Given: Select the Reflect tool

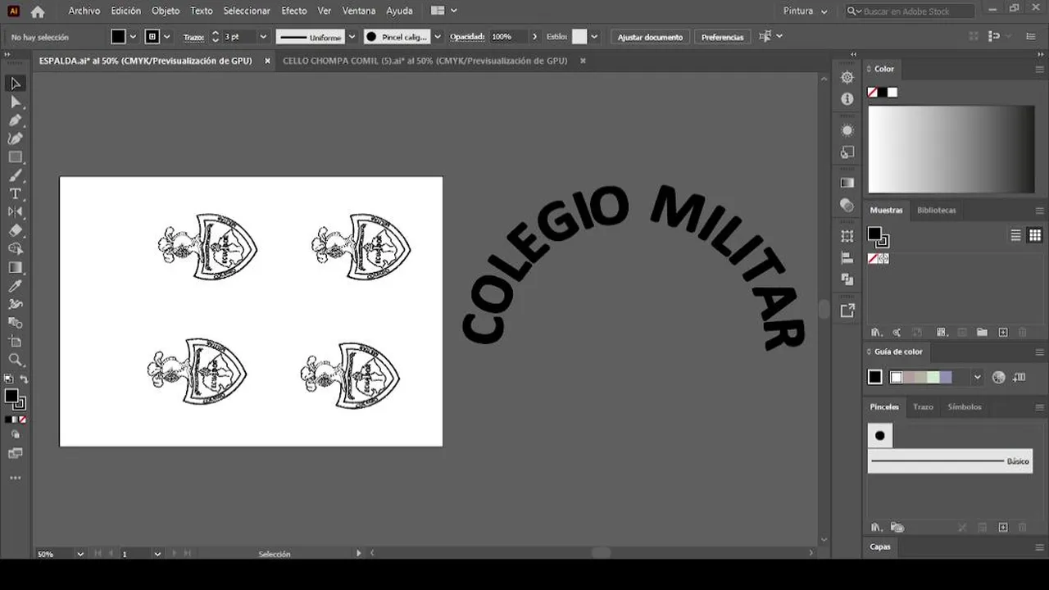Looking at the screenshot, I should (15, 212).
